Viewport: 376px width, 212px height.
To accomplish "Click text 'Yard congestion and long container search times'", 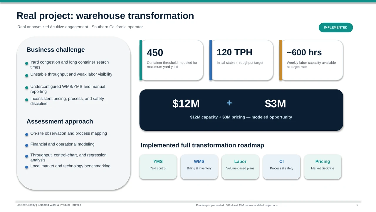I will (x=70, y=64).
